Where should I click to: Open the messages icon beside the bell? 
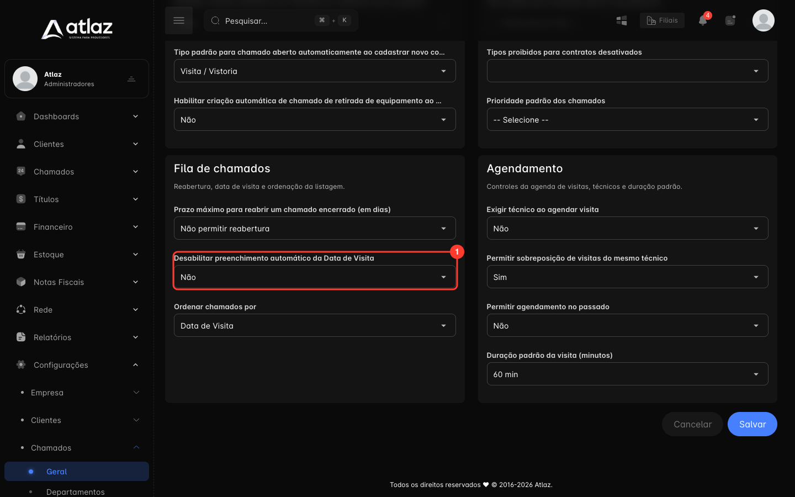click(x=730, y=20)
